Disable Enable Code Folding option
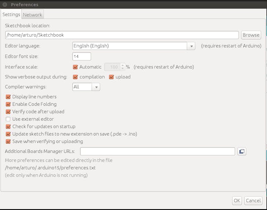 click(8, 104)
